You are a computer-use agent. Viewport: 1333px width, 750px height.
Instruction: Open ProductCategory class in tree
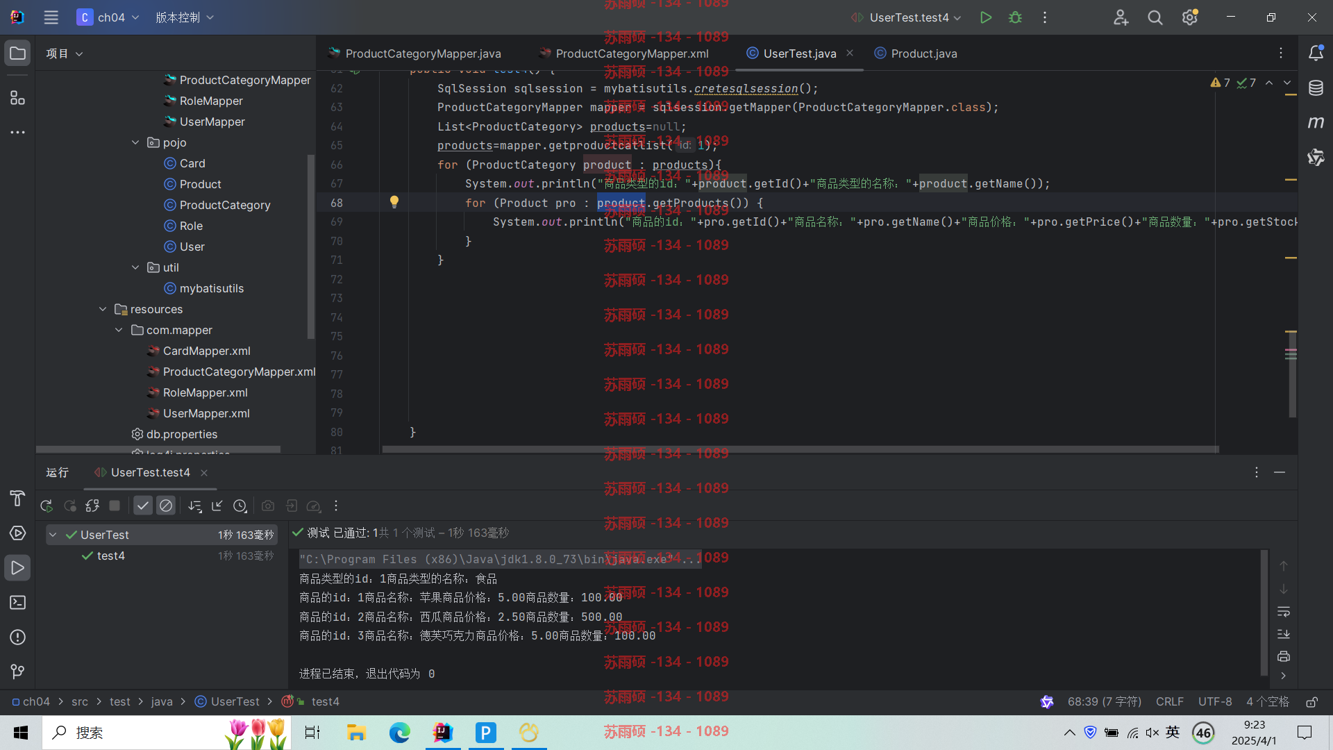(225, 205)
